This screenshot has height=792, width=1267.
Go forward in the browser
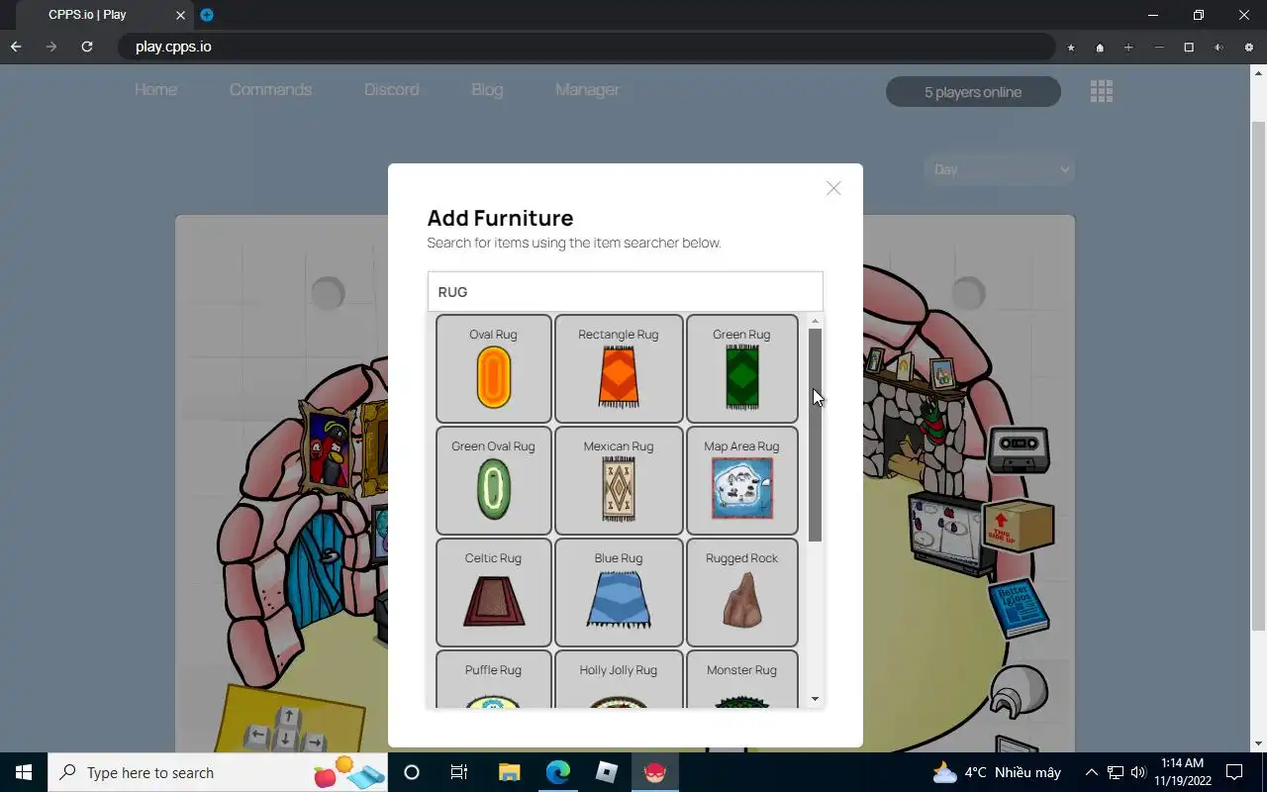tap(51, 47)
